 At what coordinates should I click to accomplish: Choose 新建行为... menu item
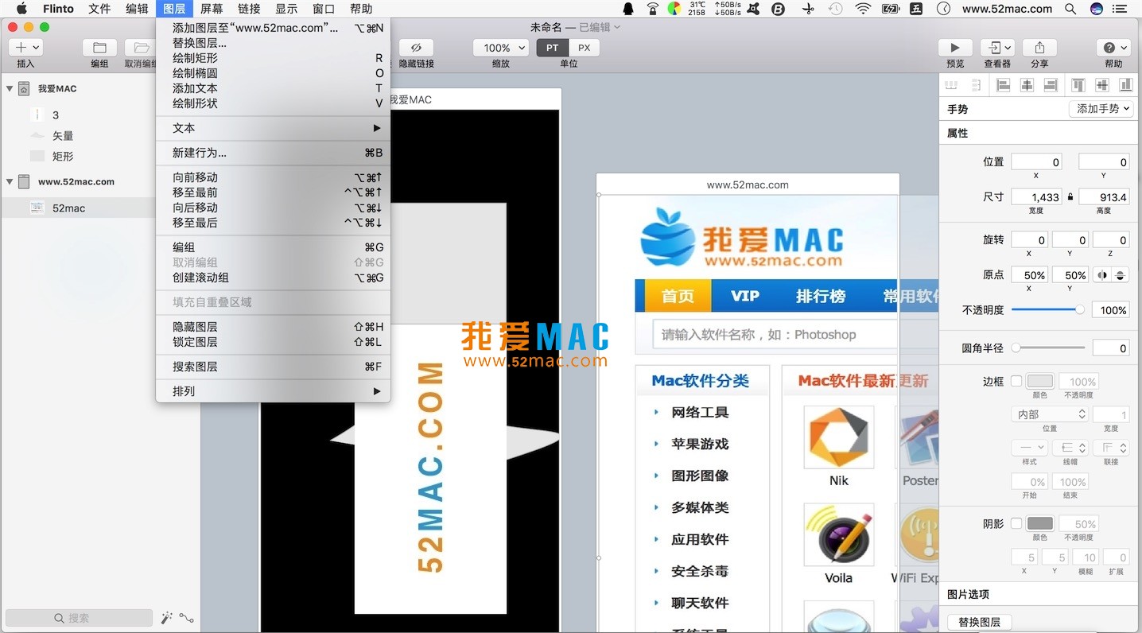(x=274, y=153)
